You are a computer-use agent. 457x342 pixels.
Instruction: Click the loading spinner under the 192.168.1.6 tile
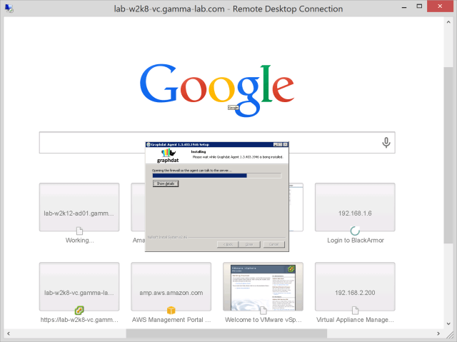pos(355,231)
